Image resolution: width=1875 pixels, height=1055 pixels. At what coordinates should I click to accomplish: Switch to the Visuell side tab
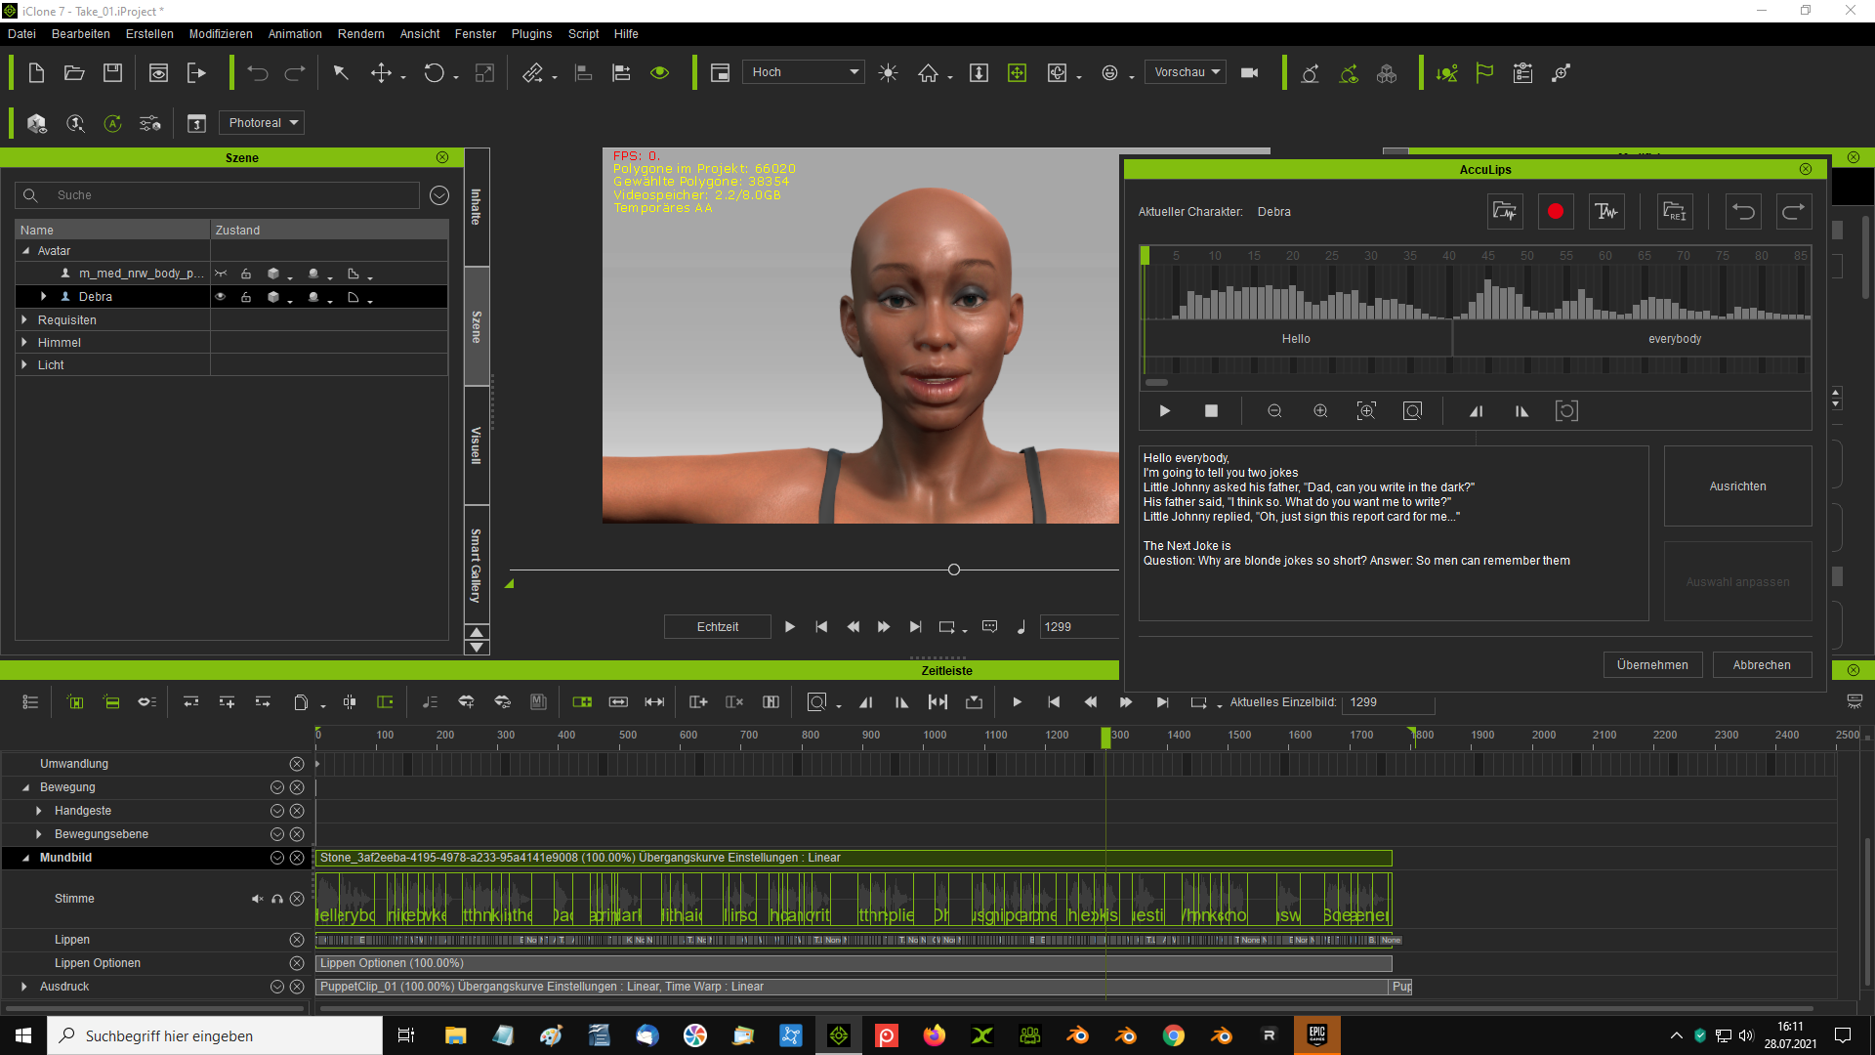tap(477, 445)
